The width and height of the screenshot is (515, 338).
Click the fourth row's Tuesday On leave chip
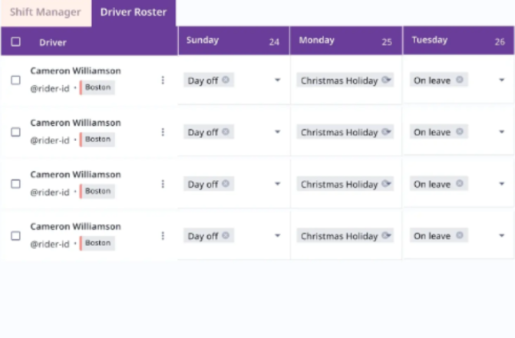click(432, 236)
